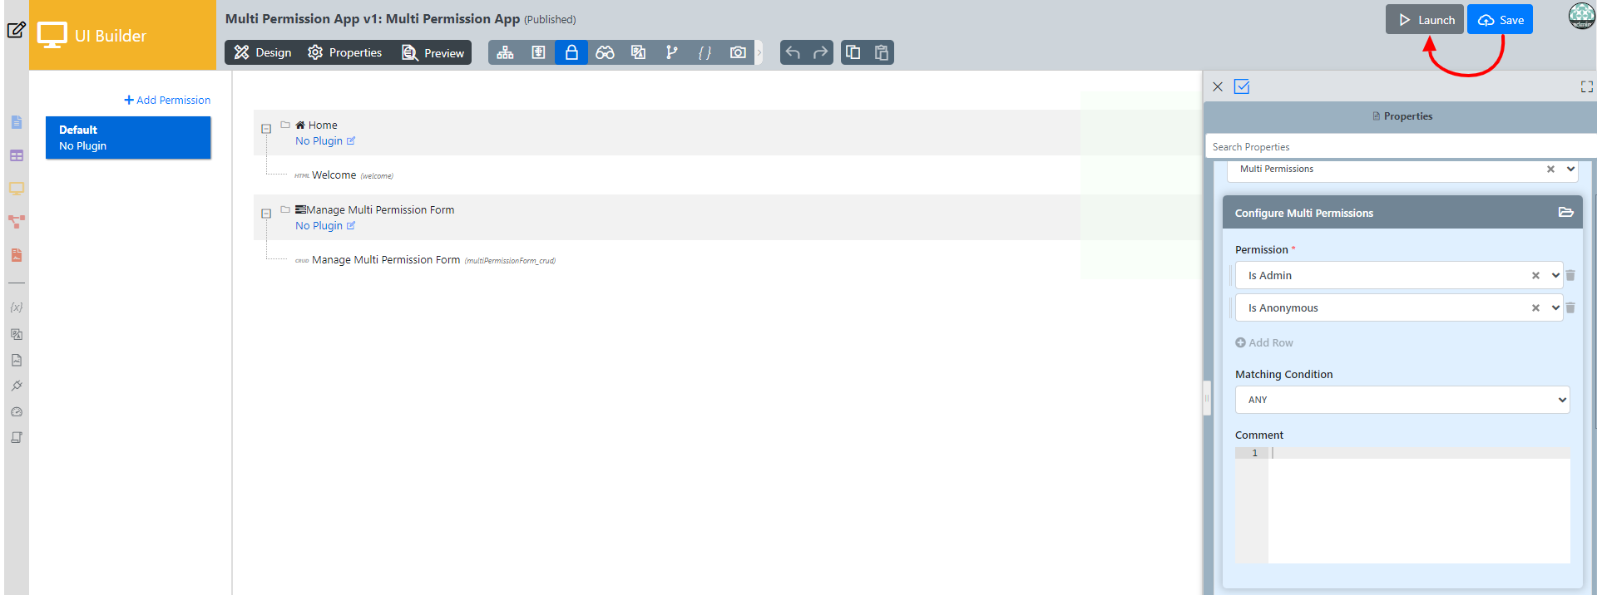Open the Tree Viewer sitemap icon
The width and height of the screenshot is (1597, 595).
click(x=505, y=52)
